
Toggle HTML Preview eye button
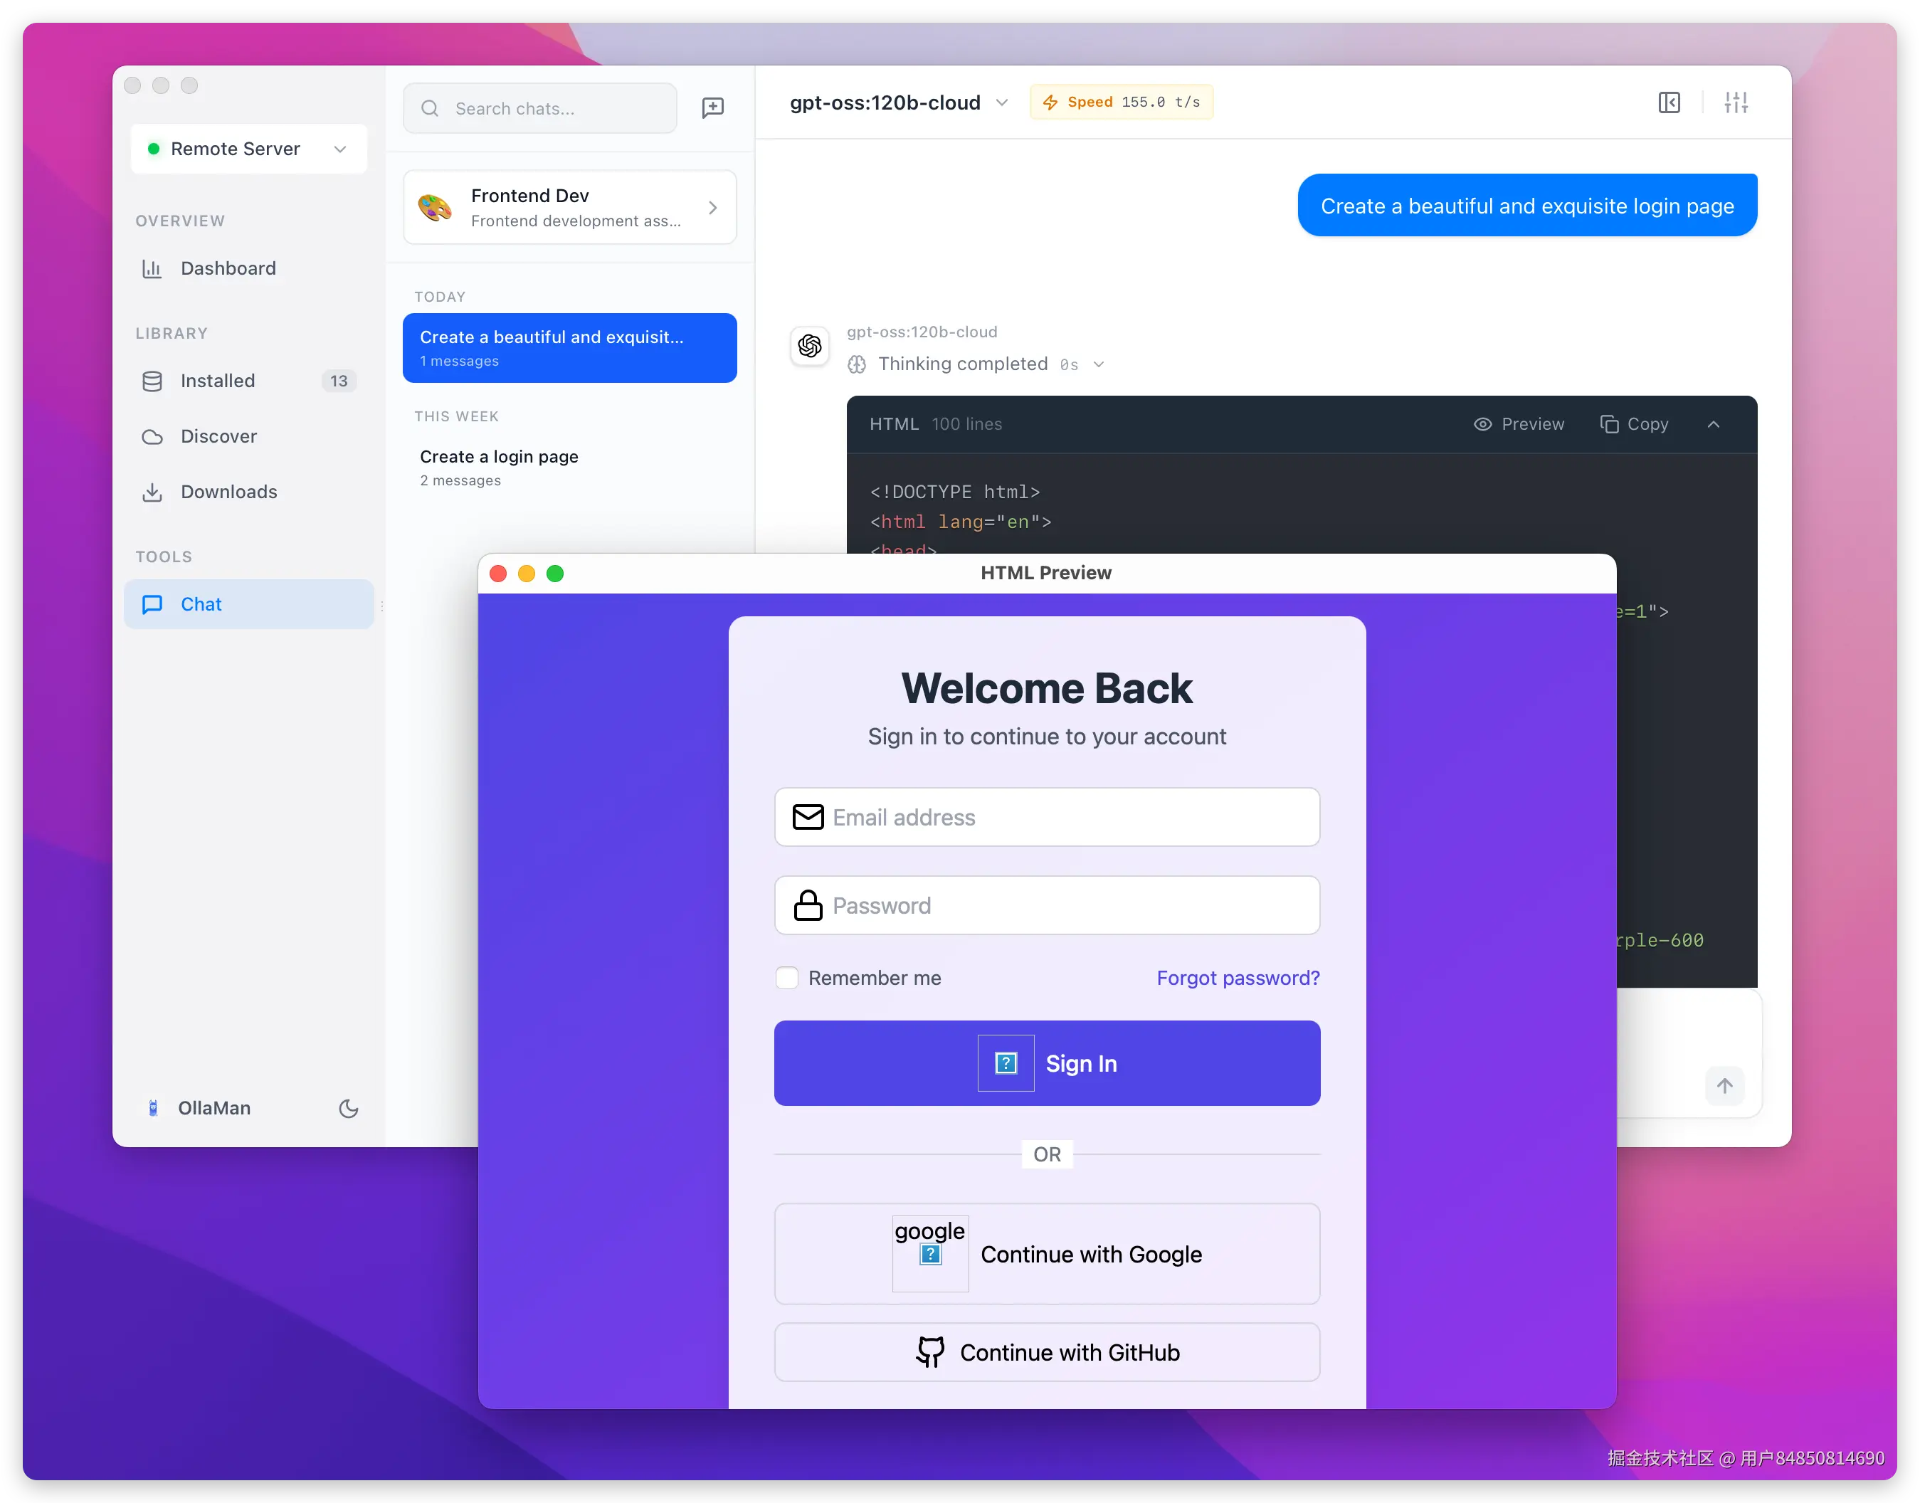tap(1519, 424)
